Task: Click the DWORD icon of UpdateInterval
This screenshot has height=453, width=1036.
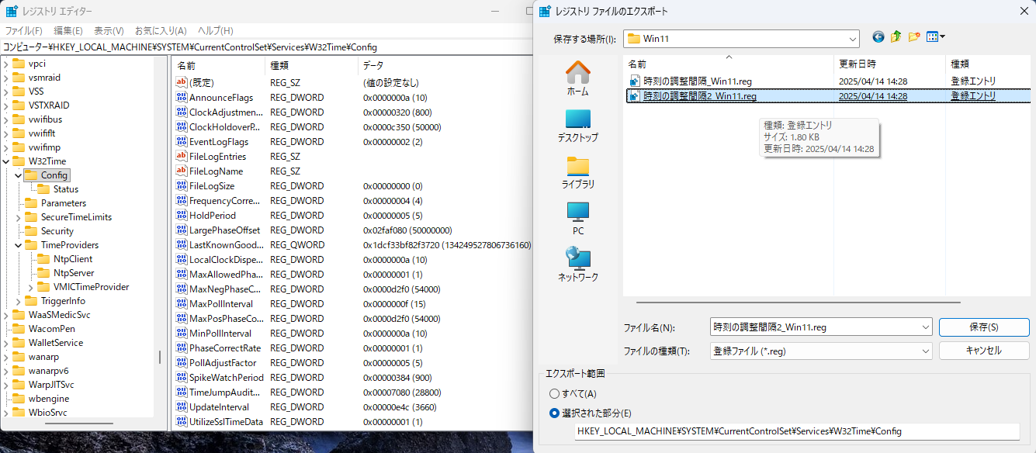Action: [x=182, y=407]
